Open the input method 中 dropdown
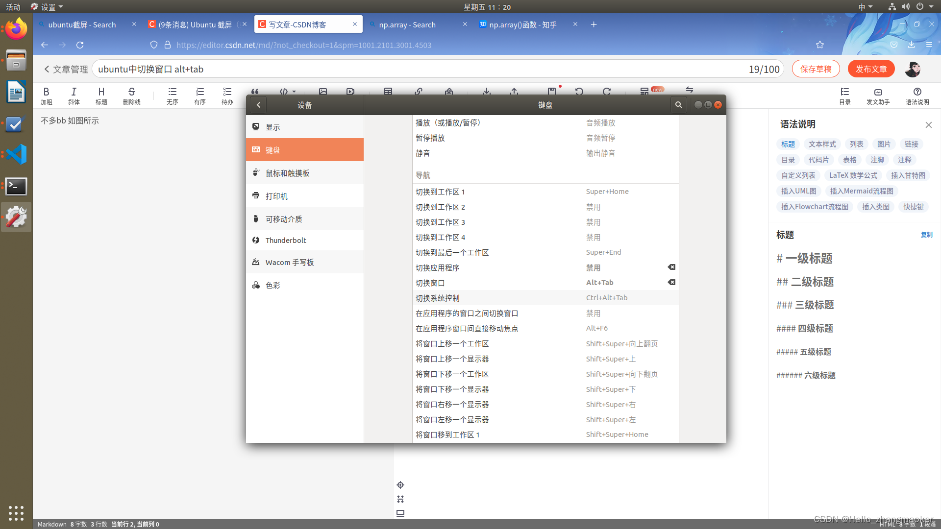This screenshot has width=941, height=529. pyautogui.click(x=865, y=7)
